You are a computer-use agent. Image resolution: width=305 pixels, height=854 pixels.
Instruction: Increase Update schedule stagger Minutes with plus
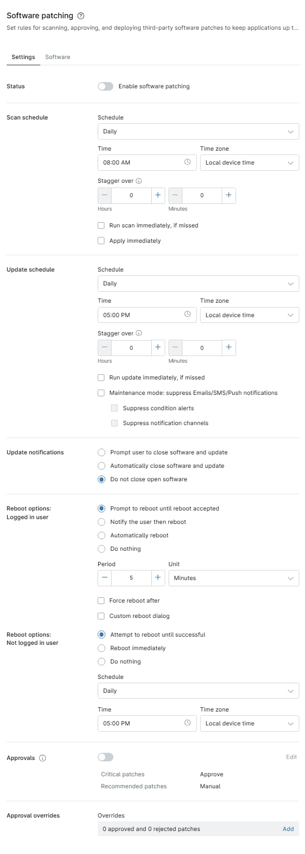pos(229,347)
